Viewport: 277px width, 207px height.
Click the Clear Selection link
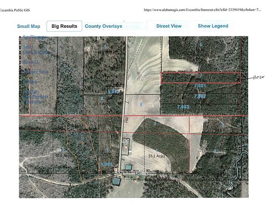coord(37,52)
